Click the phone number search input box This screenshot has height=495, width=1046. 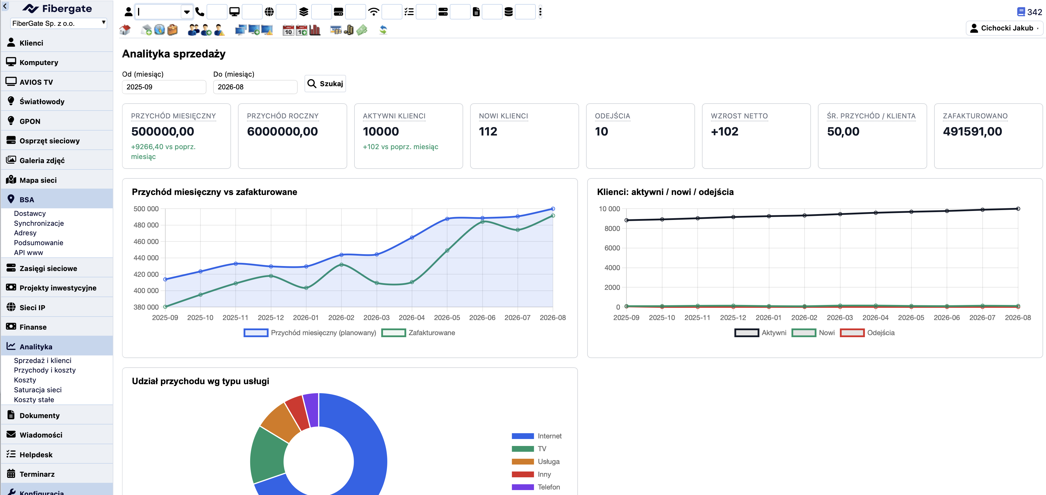(x=217, y=12)
